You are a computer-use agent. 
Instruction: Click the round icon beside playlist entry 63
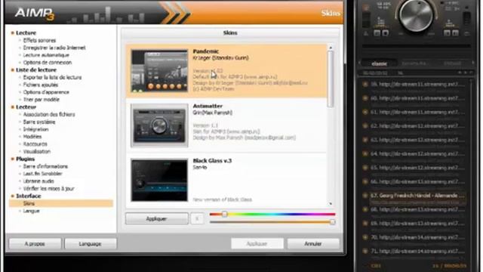(x=365, y=140)
